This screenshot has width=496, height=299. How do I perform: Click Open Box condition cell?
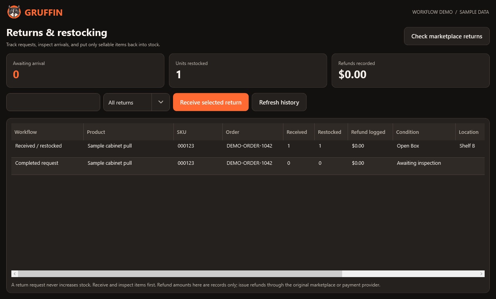408,146
